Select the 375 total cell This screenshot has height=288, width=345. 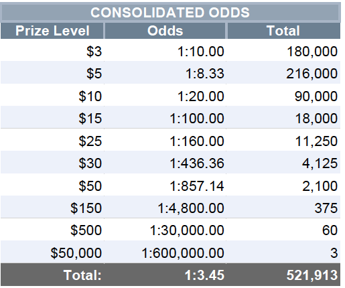283,208
